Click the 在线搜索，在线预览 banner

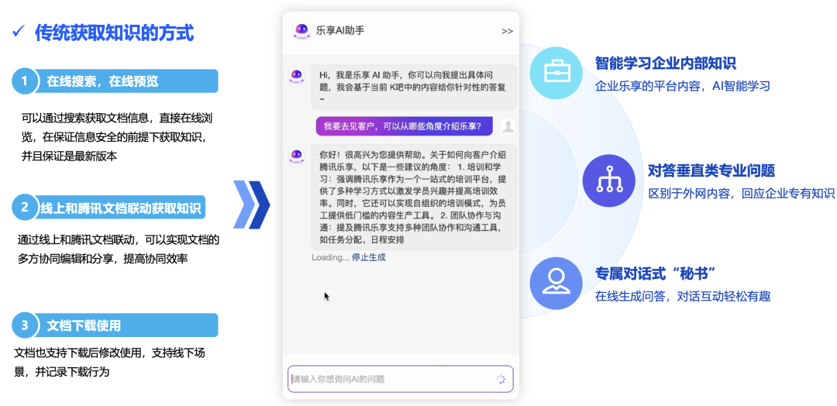click(x=115, y=81)
